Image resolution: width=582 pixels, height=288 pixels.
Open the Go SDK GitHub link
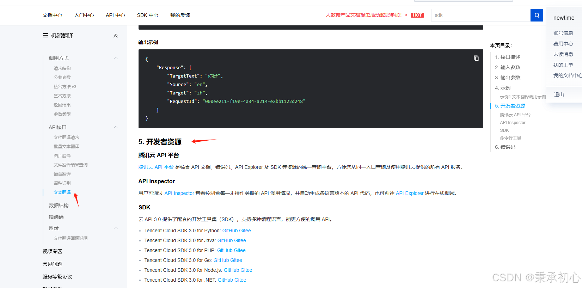point(221,260)
